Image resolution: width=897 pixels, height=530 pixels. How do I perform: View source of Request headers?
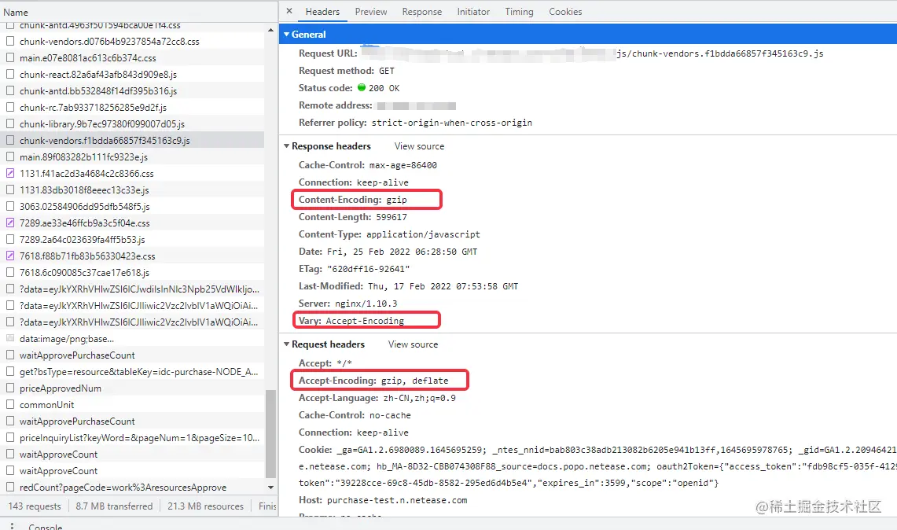point(413,344)
